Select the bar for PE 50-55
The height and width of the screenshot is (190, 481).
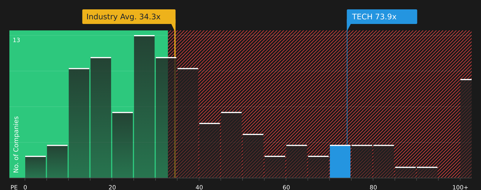(253, 156)
